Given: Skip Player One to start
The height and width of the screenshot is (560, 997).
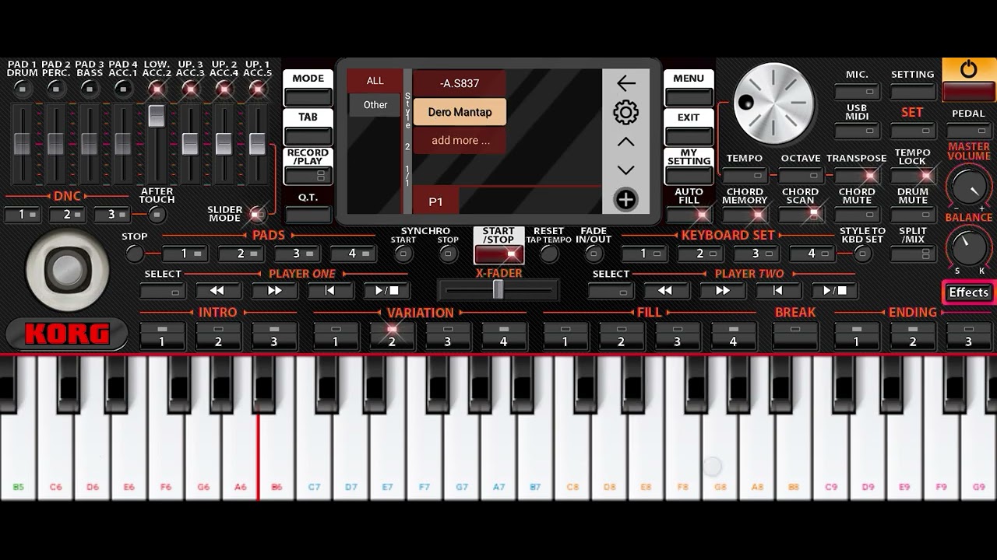Looking at the screenshot, I should 330,291.
